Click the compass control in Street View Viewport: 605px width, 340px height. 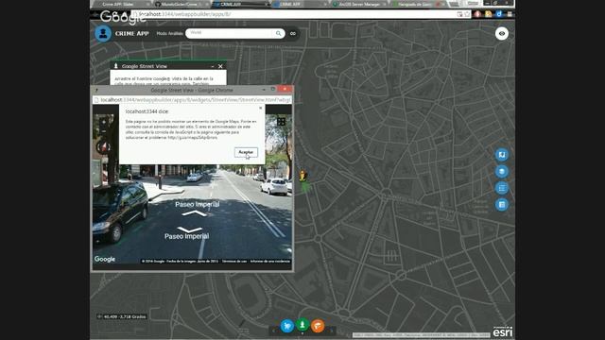103,147
